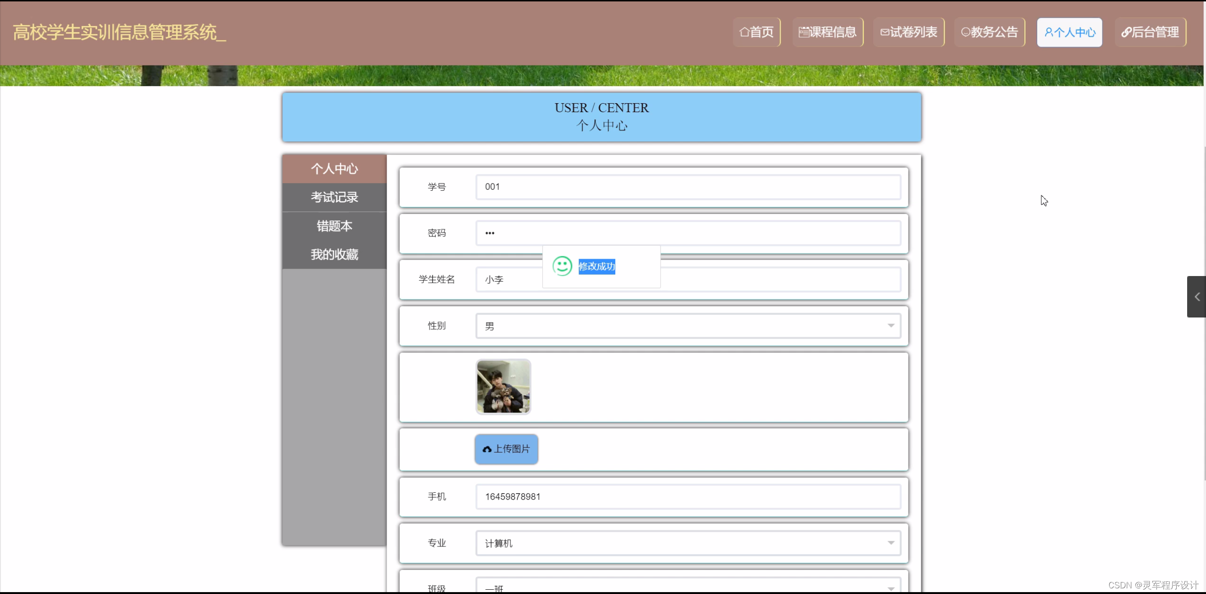Image resolution: width=1206 pixels, height=594 pixels.
Task: Switch to 考试记录 sidebar section
Action: pyautogui.click(x=334, y=197)
